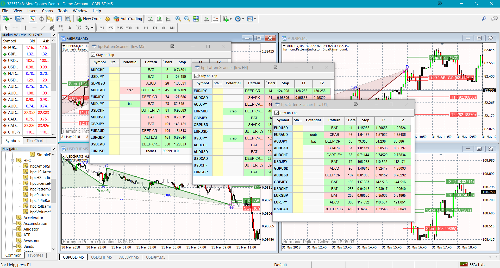Click the triangle beside AUDJPY,M5 chart label

click(284, 46)
